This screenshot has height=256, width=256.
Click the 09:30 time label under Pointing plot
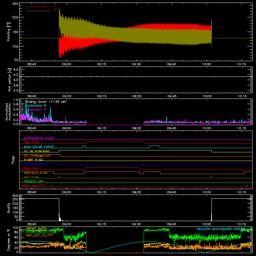click(x=137, y=64)
